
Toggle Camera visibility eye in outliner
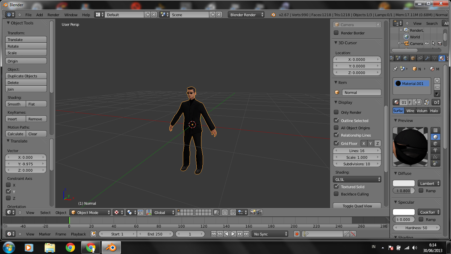point(427,43)
